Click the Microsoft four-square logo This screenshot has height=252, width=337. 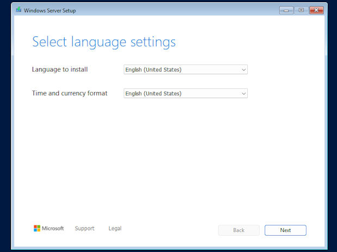pos(36,229)
